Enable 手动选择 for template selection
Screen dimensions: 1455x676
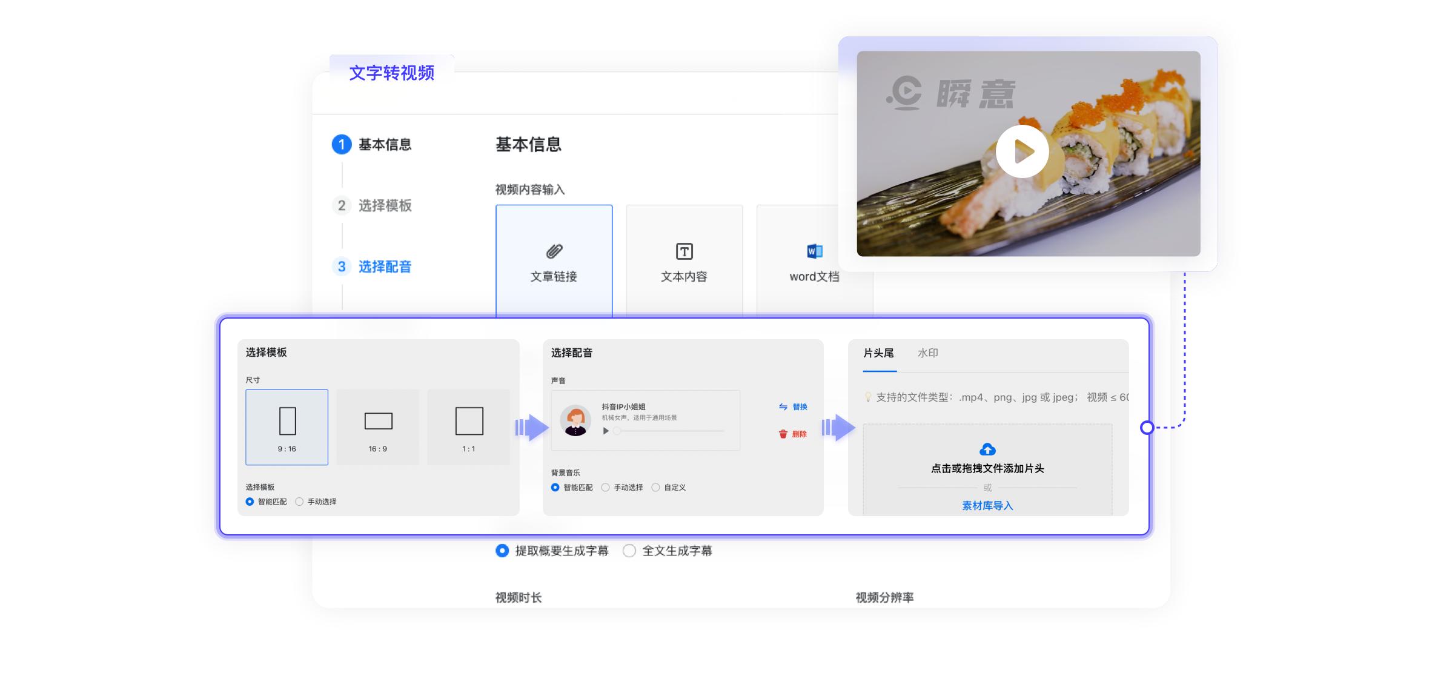pyautogui.click(x=298, y=502)
